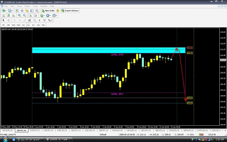Select the Trendline drawing tool
Viewport: 227px width, 142px height.
coord(25,20)
